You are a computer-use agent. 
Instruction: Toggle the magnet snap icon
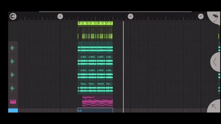click(x=13, y=16)
